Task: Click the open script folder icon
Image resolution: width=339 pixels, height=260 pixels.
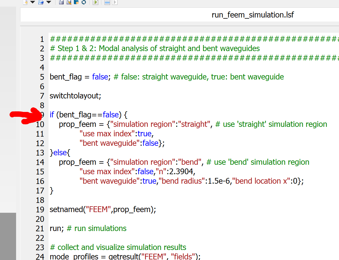Action: [41, 2]
